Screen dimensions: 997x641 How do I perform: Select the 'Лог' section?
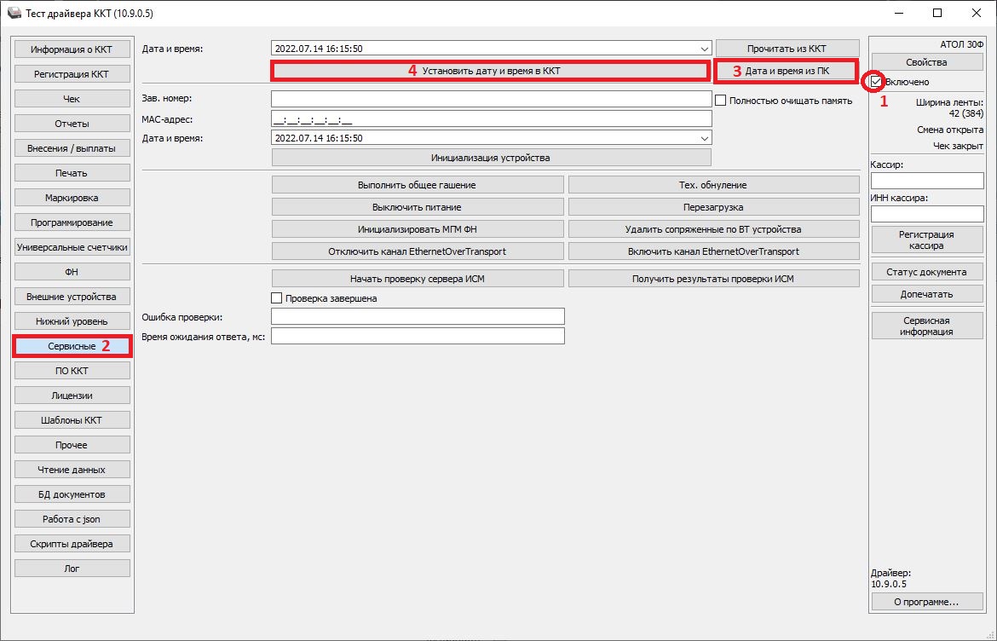[x=72, y=569]
